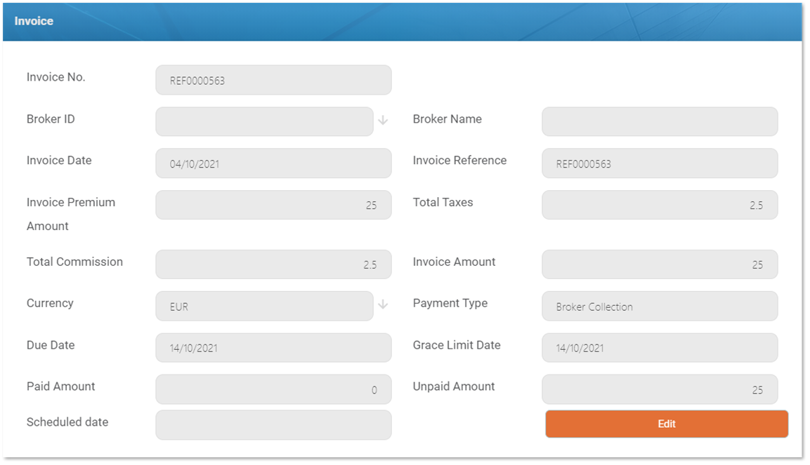Focus the Paid Amount field

(x=273, y=389)
